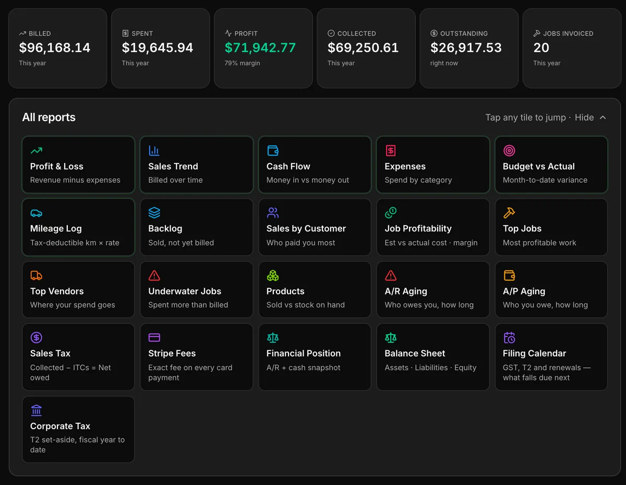Click 'Tap any tile to jump' text
626x485 pixels.
(x=525, y=117)
